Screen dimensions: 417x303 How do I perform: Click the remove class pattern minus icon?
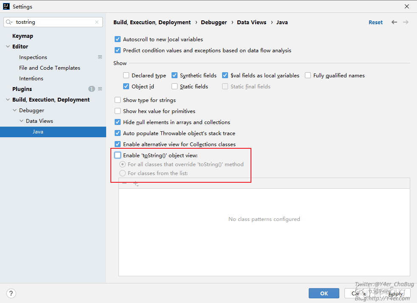(124, 184)
